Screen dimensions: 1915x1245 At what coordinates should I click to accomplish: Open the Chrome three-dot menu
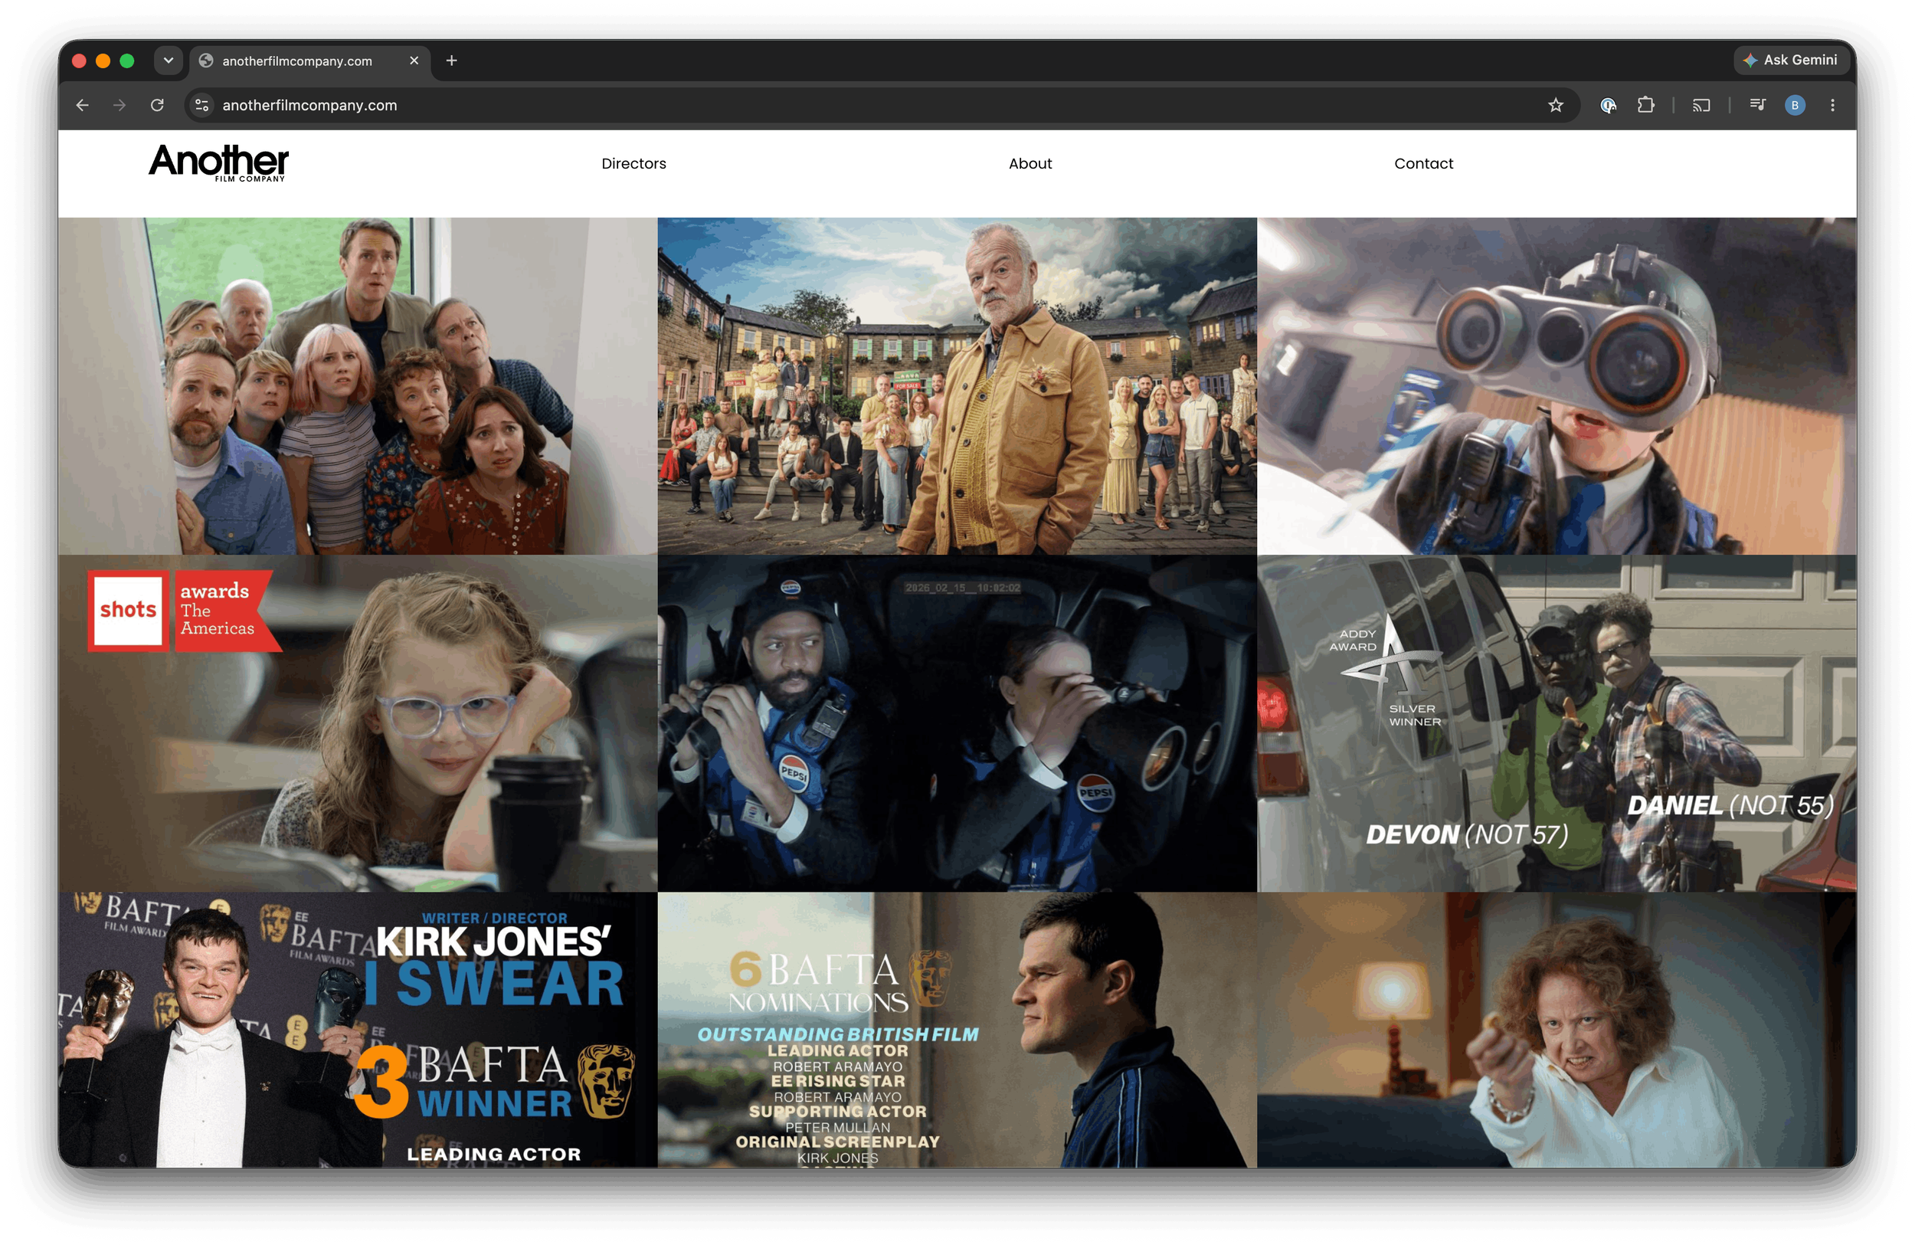click(x=1832, y=106)
